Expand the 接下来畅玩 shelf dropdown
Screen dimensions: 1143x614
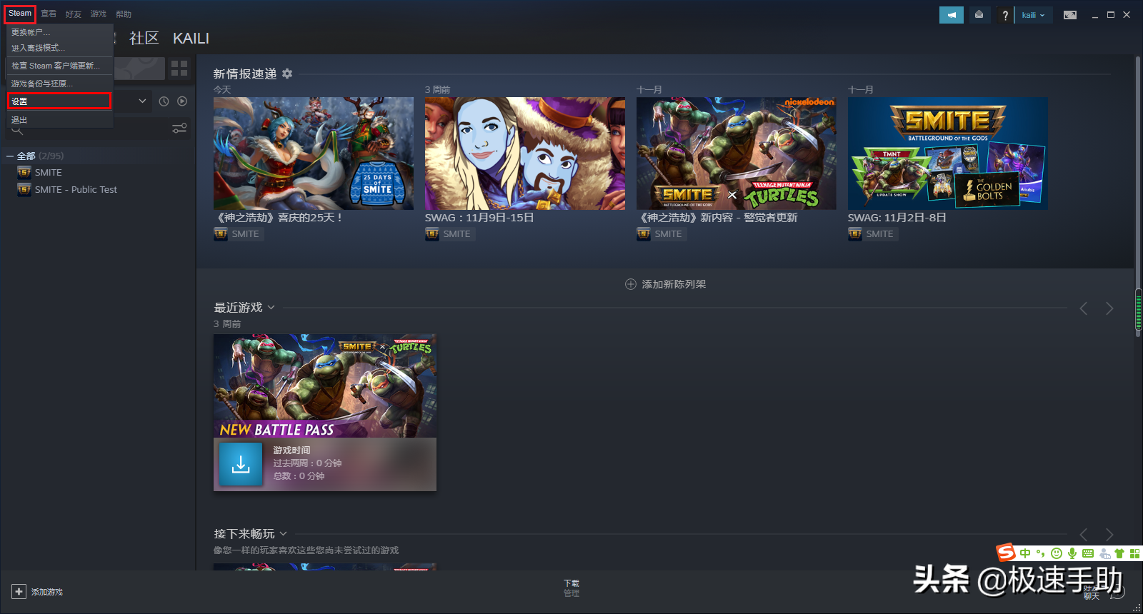coord(283,534)
